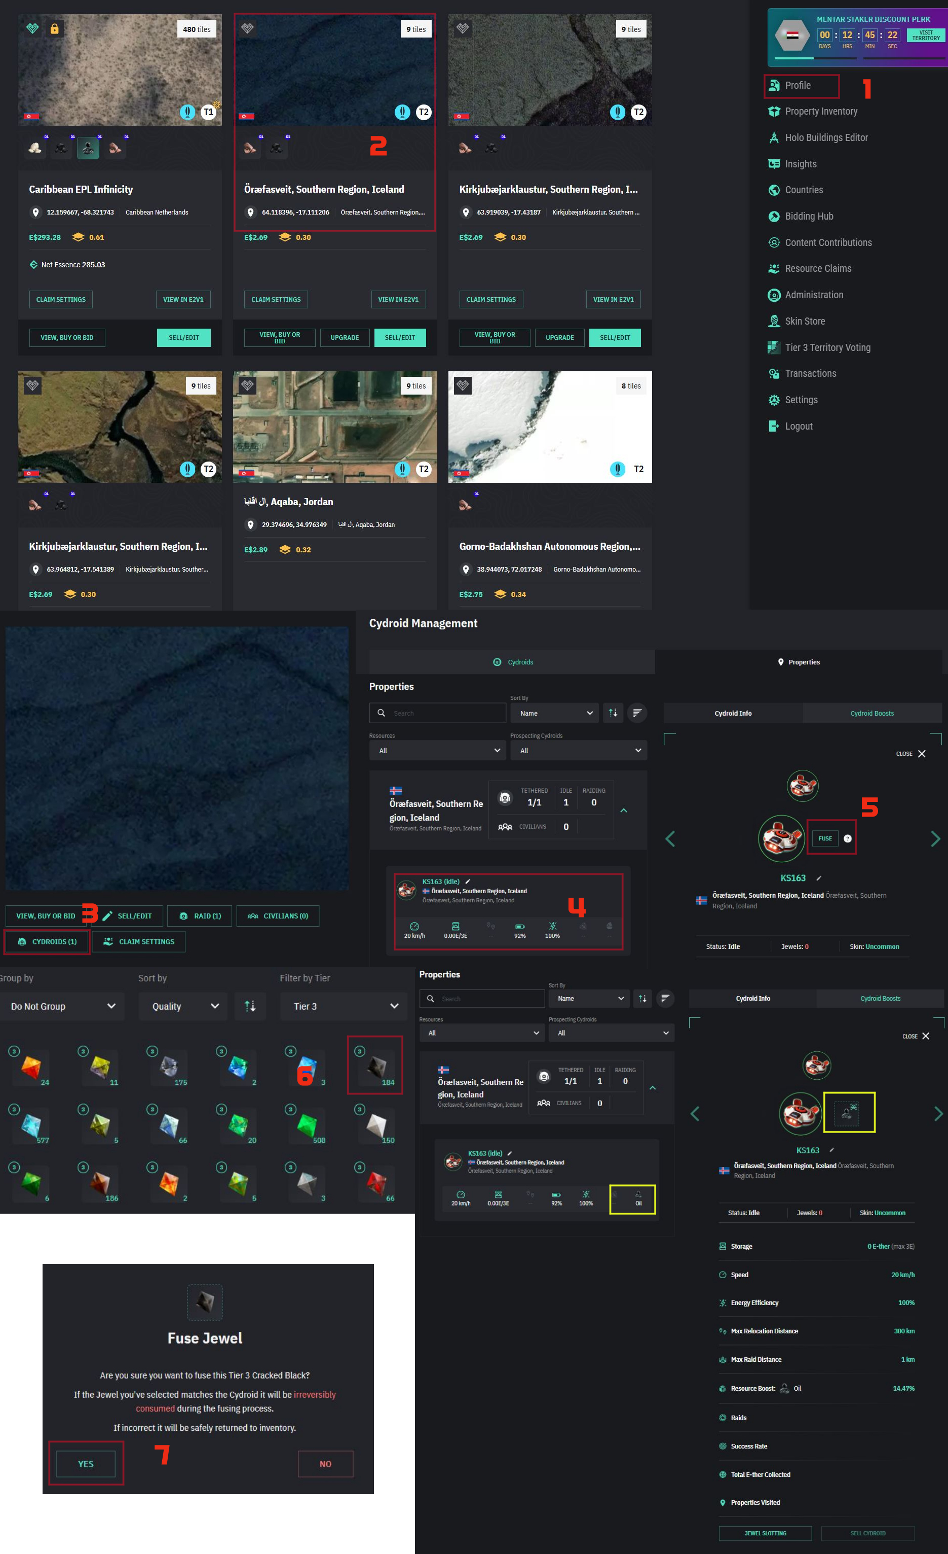The width and height of the screenshot is (948, 1554).
Task: Open Content Contributions in the sidebar menu
Action: click(828, 242)
